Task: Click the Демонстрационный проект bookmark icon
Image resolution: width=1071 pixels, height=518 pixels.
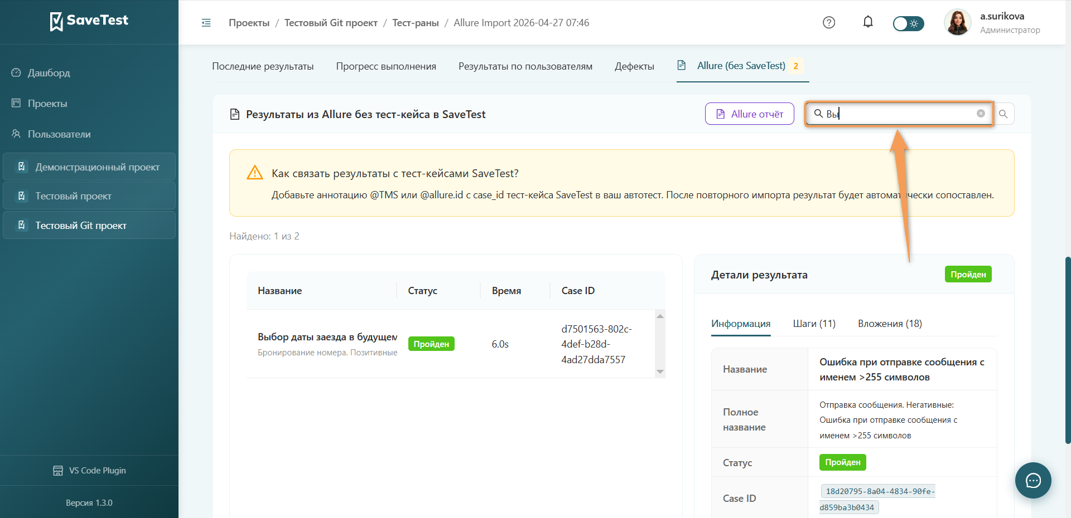Action: click(x=22, y=167)
